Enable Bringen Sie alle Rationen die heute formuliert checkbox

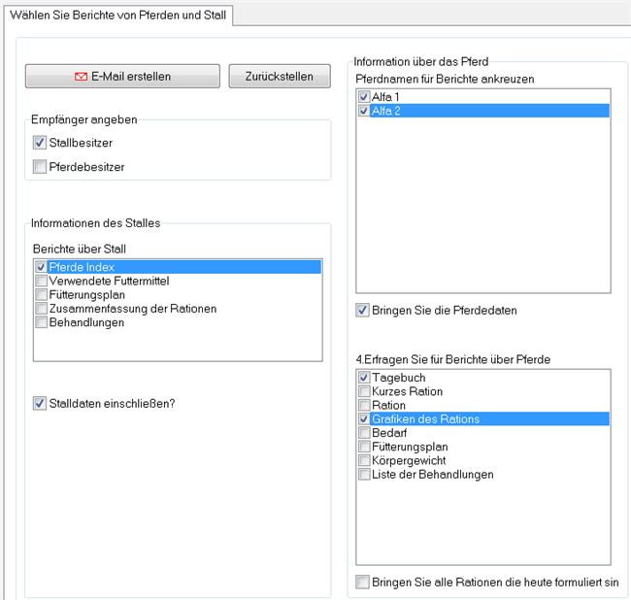click(x=362, y=582)
